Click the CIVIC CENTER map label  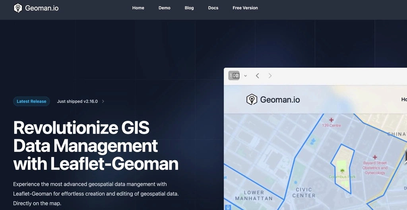point(304,192)
